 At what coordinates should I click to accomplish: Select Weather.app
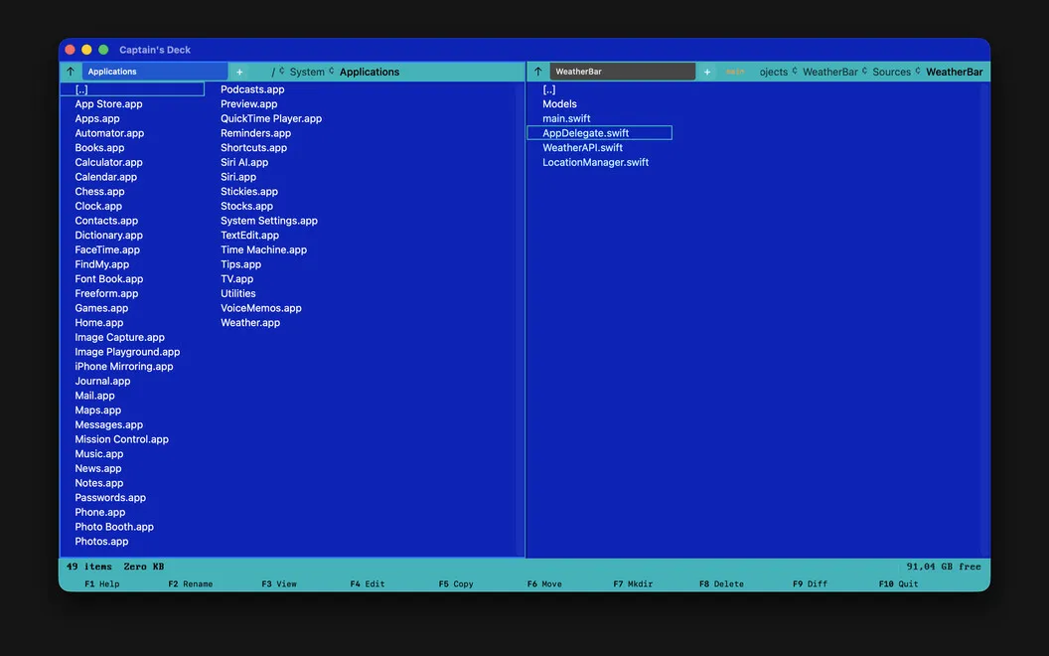(x=250, y=323)
